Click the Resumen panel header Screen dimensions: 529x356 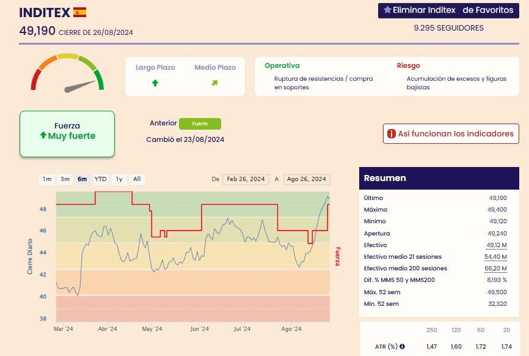pos(439,178)
